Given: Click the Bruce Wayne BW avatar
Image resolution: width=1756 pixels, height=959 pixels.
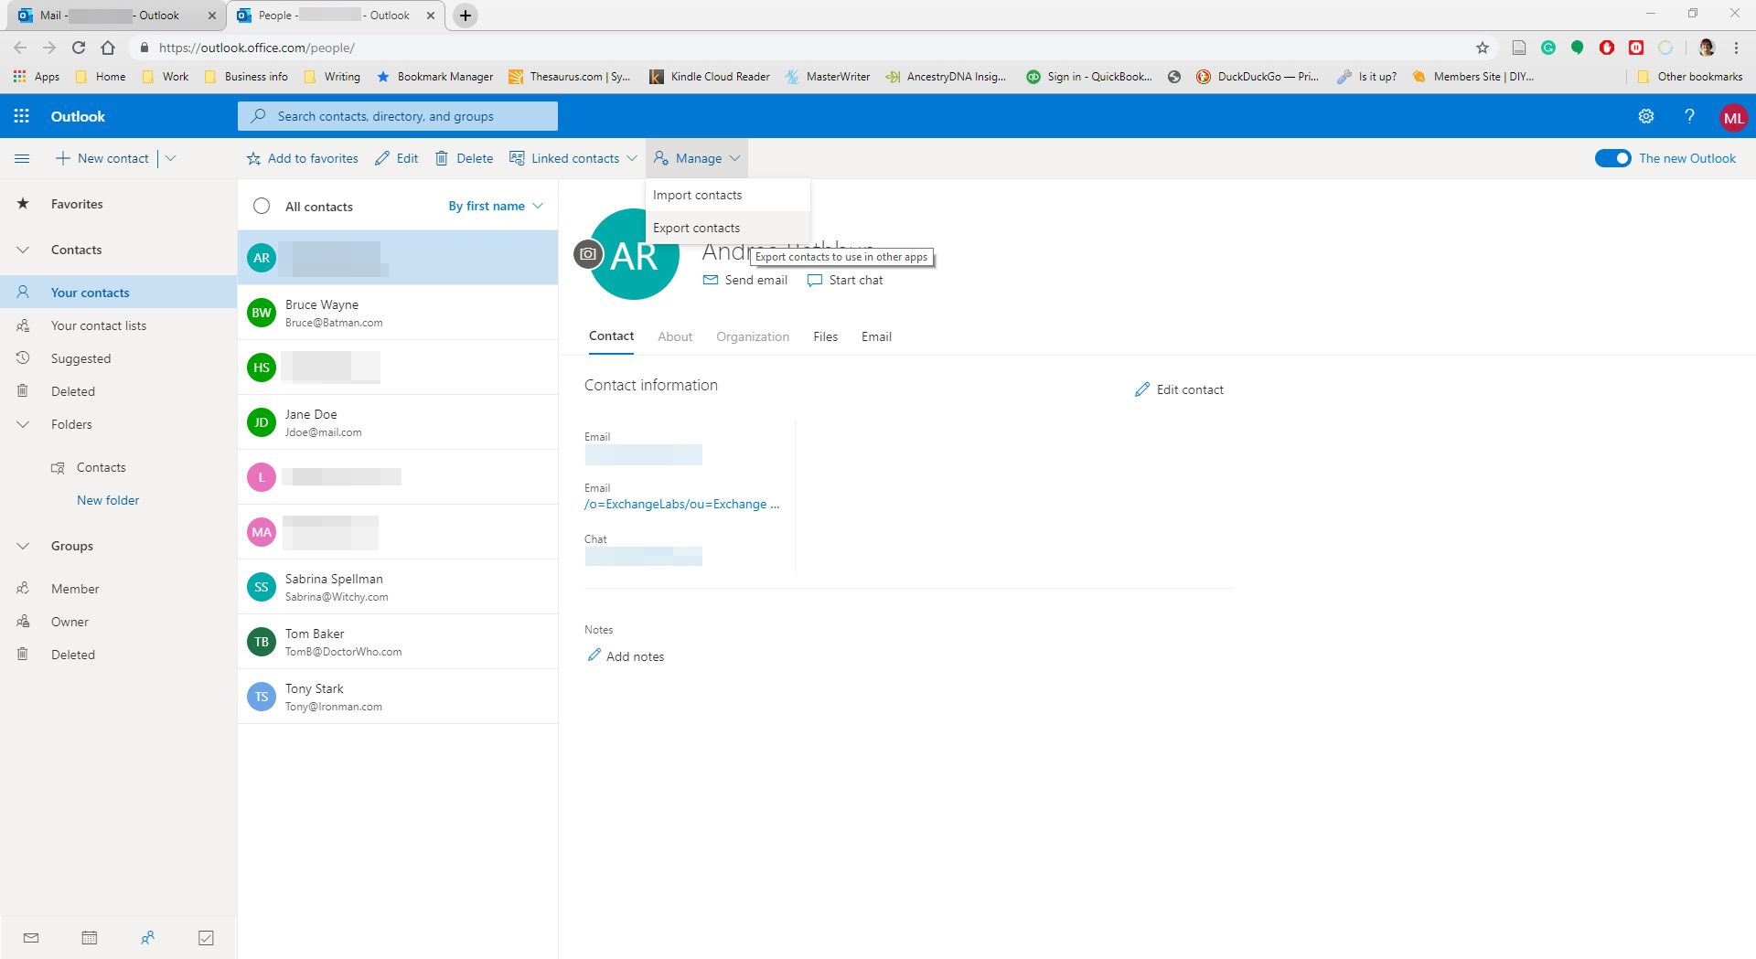Looking at the screenshot, I should [262, 313].
